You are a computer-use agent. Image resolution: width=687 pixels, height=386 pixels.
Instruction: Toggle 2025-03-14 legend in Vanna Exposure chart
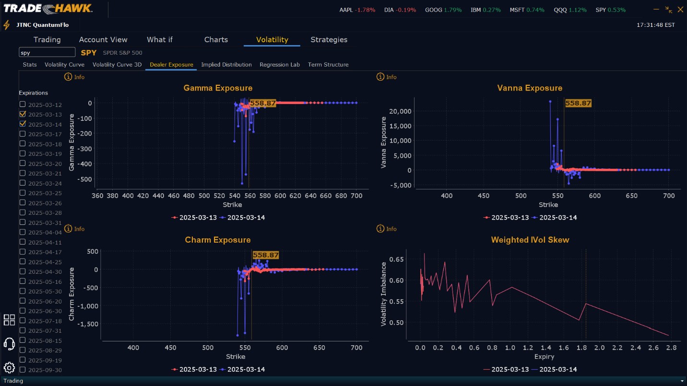[x=555, y=217]
